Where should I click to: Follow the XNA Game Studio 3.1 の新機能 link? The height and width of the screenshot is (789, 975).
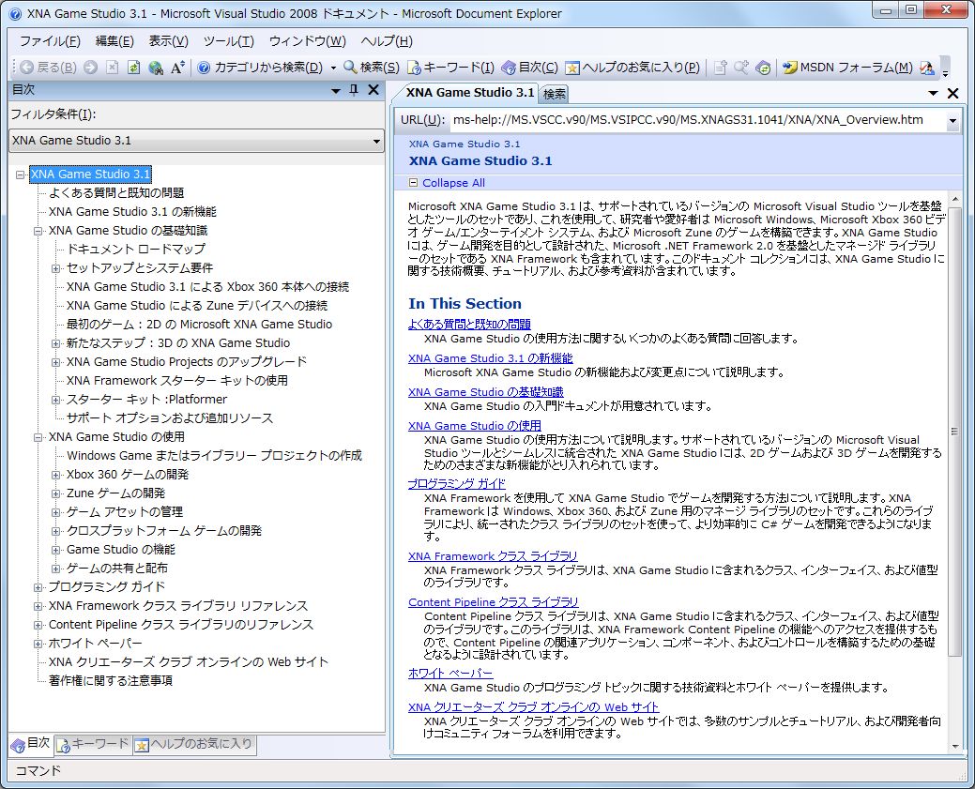pyautogui.click(x=490, y=358)
